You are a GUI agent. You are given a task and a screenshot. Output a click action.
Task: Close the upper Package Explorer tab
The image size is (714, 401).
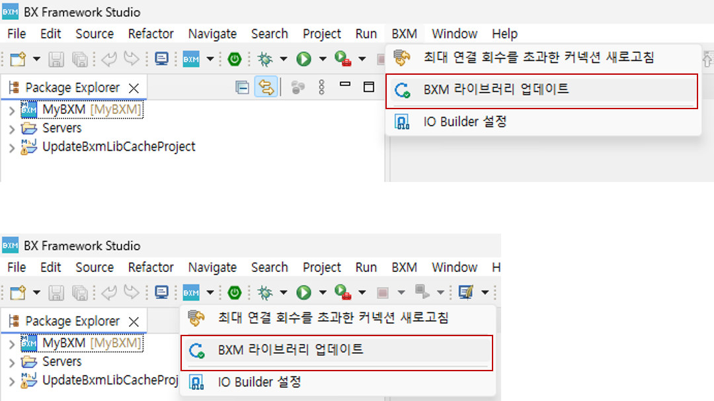click(x=134, y=88)
